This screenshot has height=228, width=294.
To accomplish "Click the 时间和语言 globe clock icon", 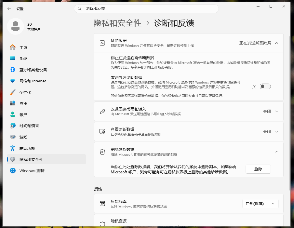I will [13, 126].
